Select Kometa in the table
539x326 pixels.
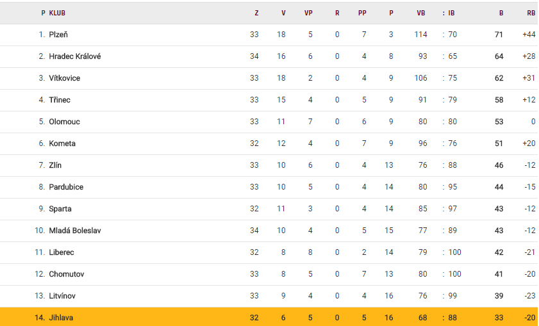tap(62, 143)
